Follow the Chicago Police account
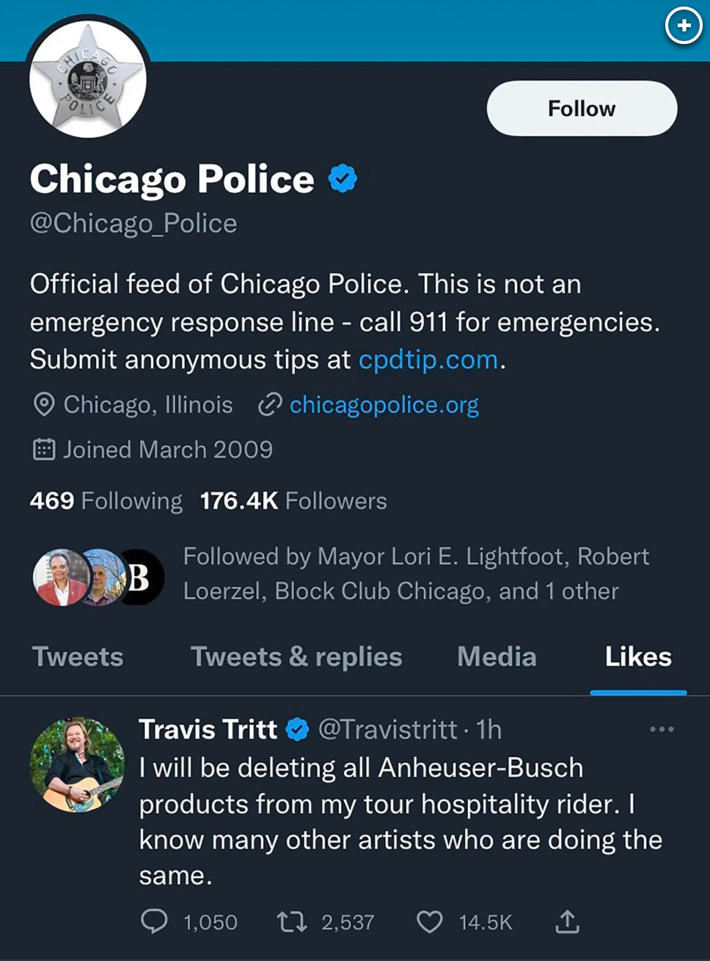This screenshot has height=961, width=710. 582,109
